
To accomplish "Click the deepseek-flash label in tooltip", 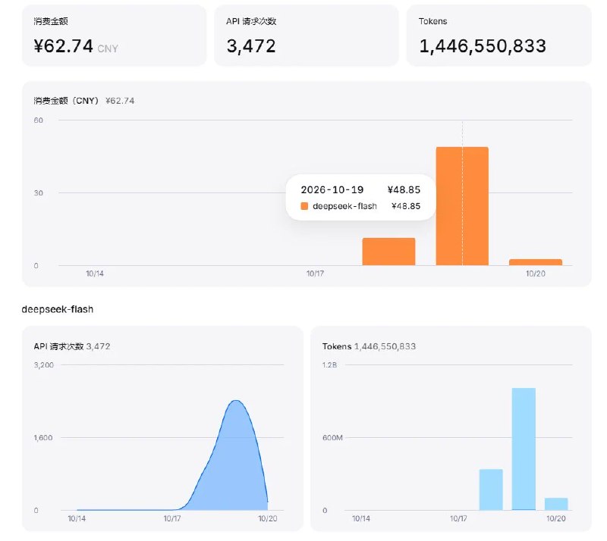I will coord(344,206).
